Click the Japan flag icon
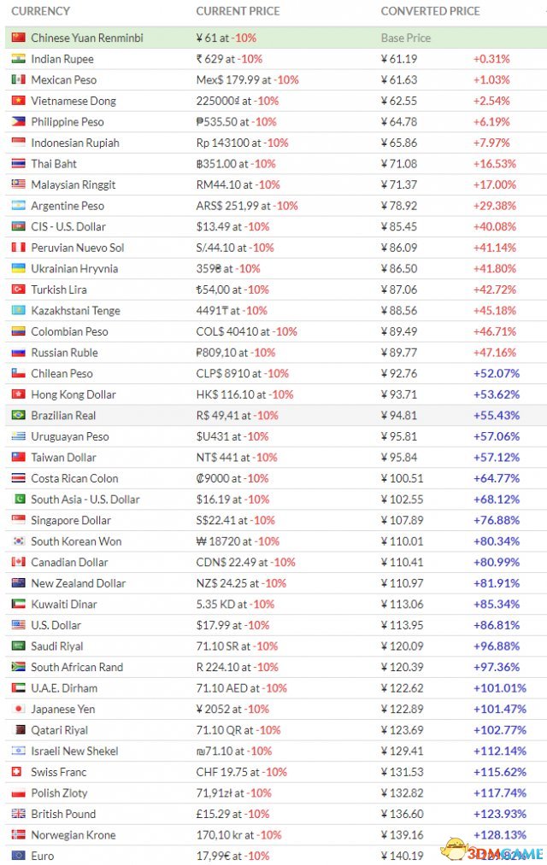 point(18,709)
